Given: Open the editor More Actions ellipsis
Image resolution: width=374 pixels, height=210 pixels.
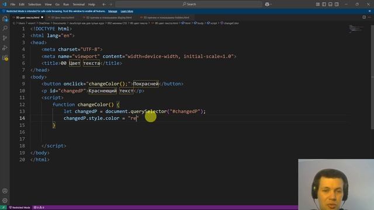Looking at the screenshot, I should (x=369, y=17).
